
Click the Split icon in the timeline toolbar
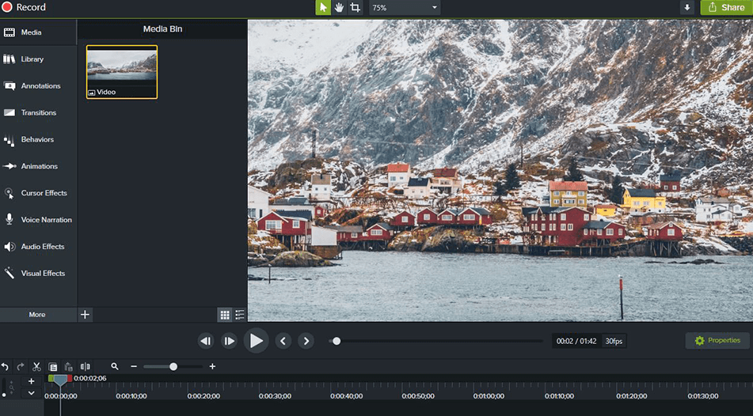coord(85,367)
